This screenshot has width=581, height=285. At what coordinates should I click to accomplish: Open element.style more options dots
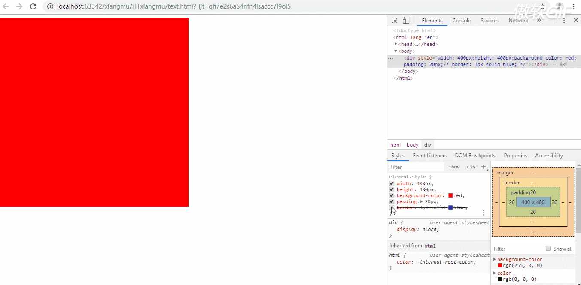[x=484, y=213]
